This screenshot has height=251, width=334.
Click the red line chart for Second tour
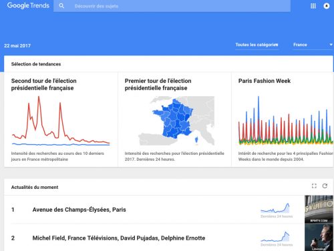(61, 121)
